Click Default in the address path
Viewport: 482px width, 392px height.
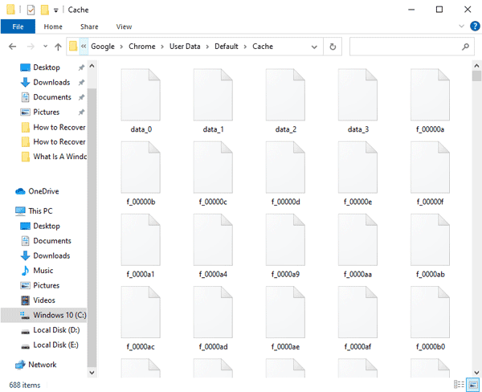pyautogui.click(x=227, y=47)
